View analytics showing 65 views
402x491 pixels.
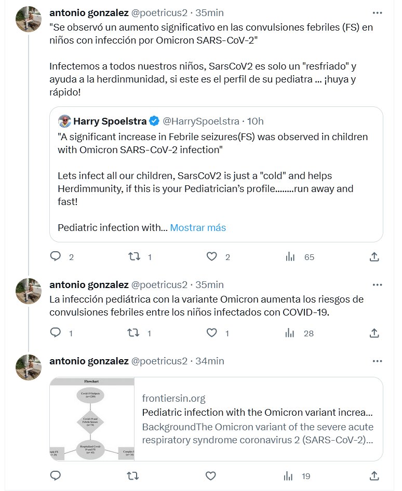pyautogui.click(x=290, y=256)
